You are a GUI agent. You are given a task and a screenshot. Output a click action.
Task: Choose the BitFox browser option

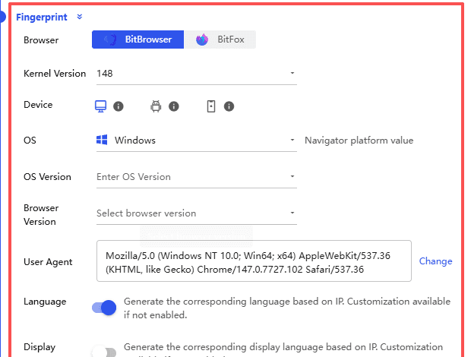coord(220,39)
